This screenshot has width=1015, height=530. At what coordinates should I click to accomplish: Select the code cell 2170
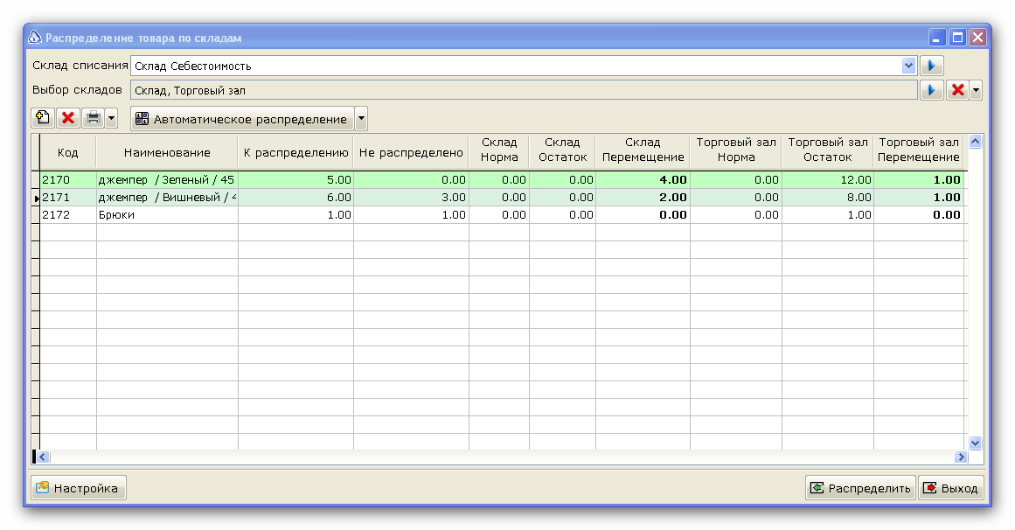pyautogui.click(x=68, y=180)
